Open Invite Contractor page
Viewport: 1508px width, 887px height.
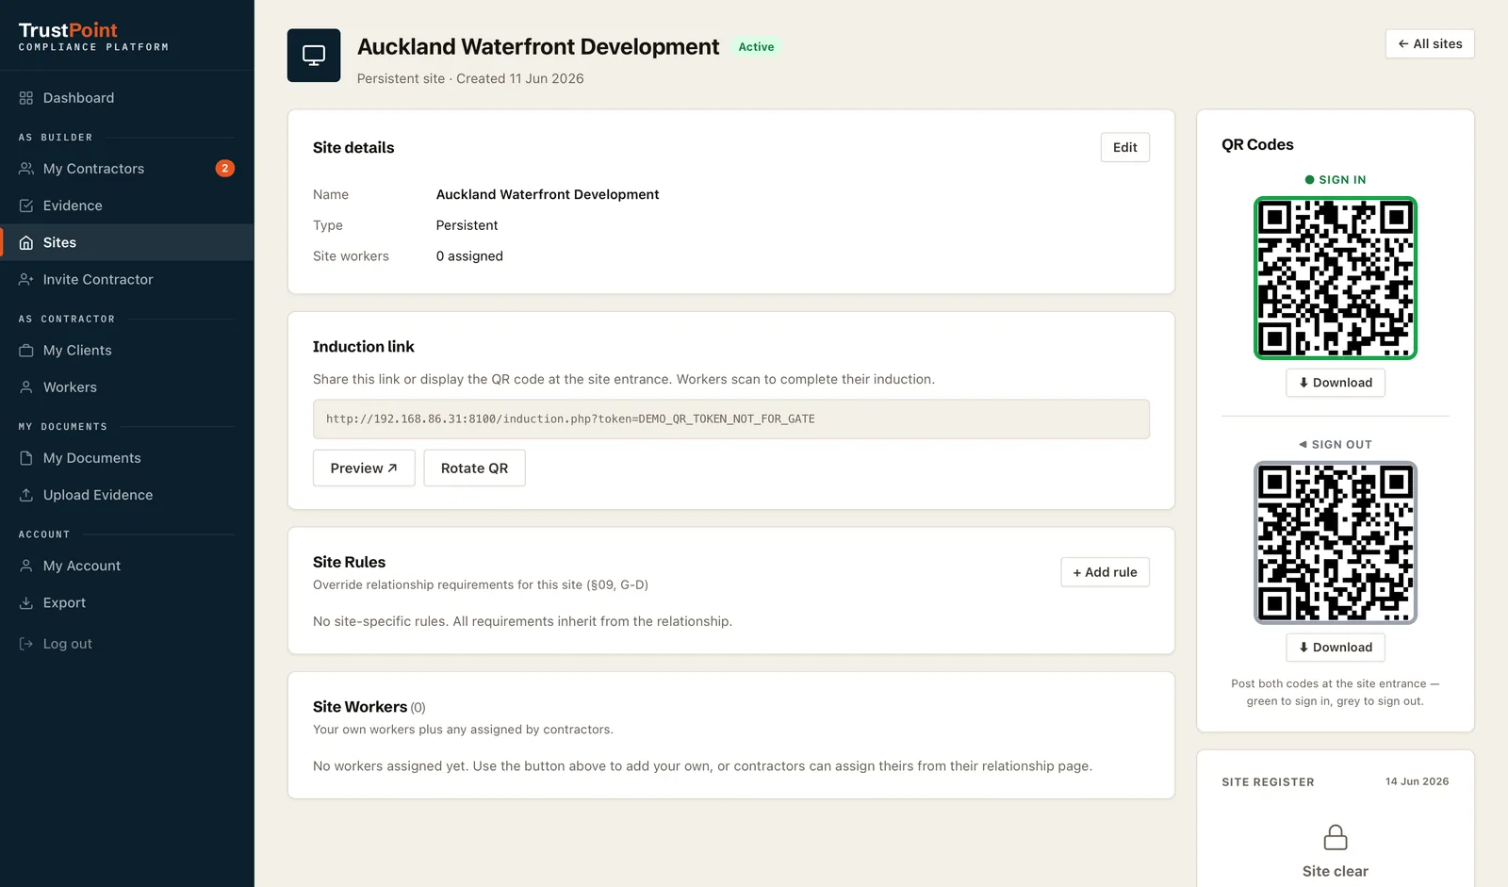[127, 279]
